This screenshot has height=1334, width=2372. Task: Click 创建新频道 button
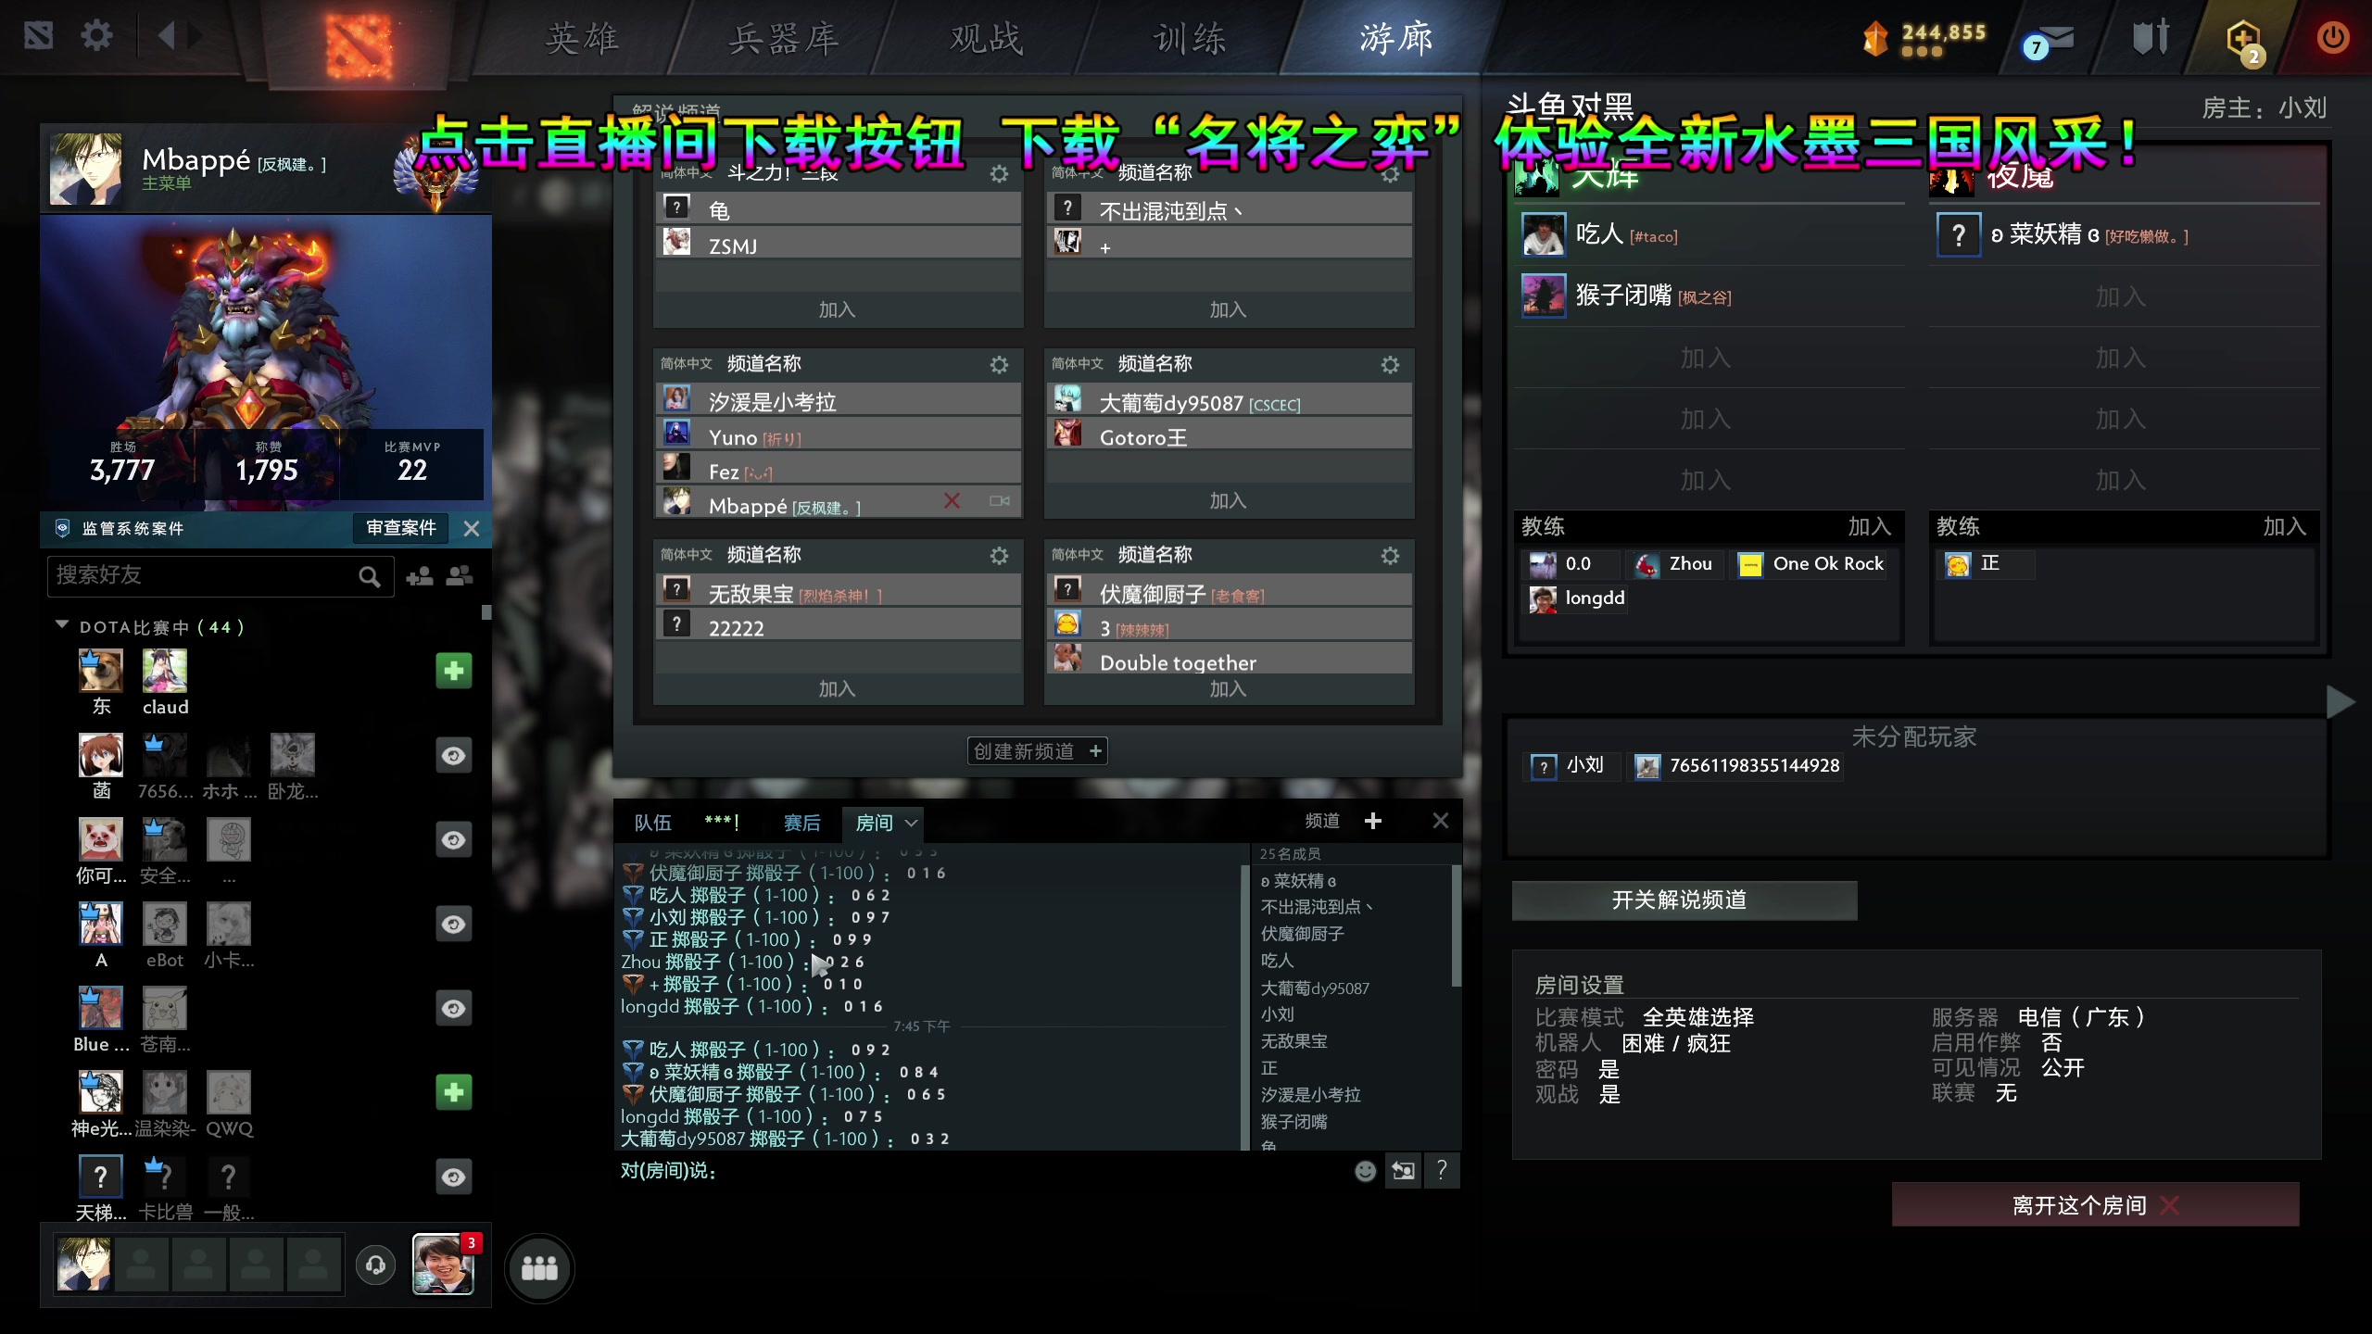1037,751
